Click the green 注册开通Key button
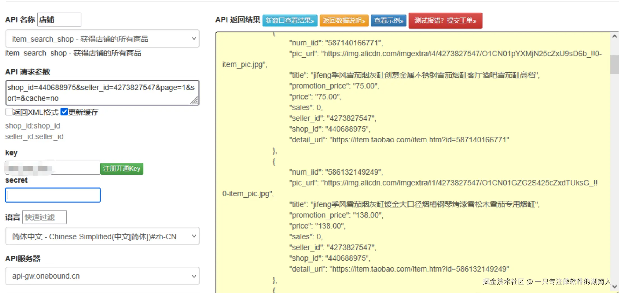The image size is (619, 293). pos(122,169)
